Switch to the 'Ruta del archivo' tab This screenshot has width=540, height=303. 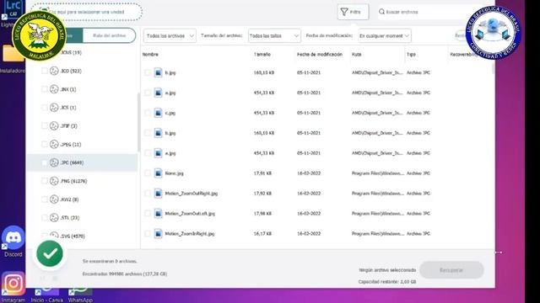(x=109, y=35)
